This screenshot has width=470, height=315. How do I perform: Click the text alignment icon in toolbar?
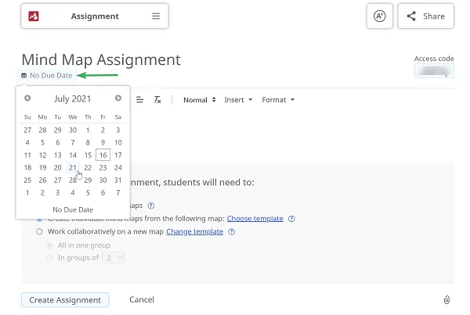140,100
